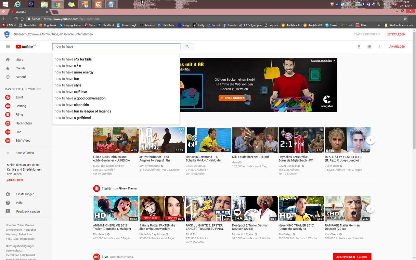The image size is (416, 260).
Task: Click ANMELDEN in the top right
Action: pyautogui.click(x=397, y=46)
